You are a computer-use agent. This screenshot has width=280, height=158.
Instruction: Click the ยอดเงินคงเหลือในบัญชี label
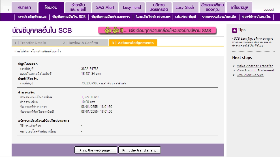[36, 74]
